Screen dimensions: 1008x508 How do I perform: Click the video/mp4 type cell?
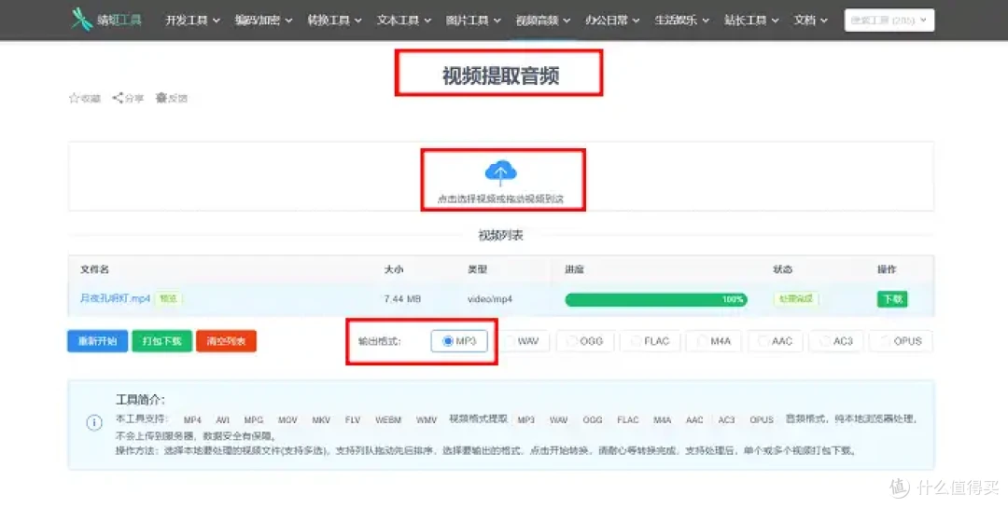pos(490,298)
